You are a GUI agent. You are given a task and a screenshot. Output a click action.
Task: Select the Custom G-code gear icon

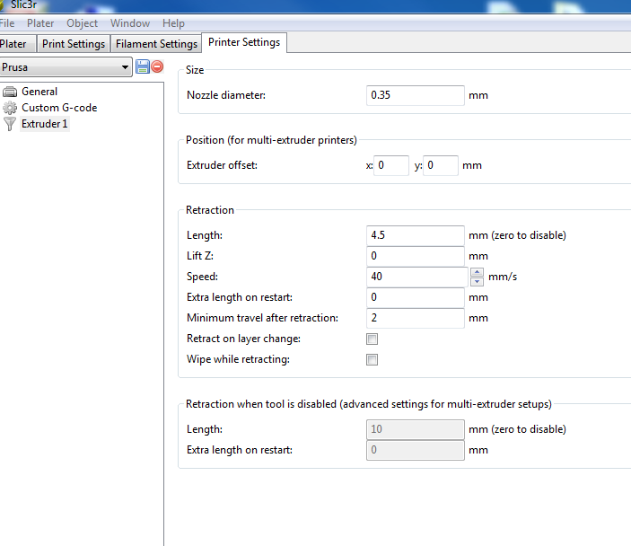tap(10, 108)
